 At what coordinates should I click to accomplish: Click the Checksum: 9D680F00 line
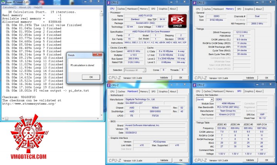(x=19, y=97)
